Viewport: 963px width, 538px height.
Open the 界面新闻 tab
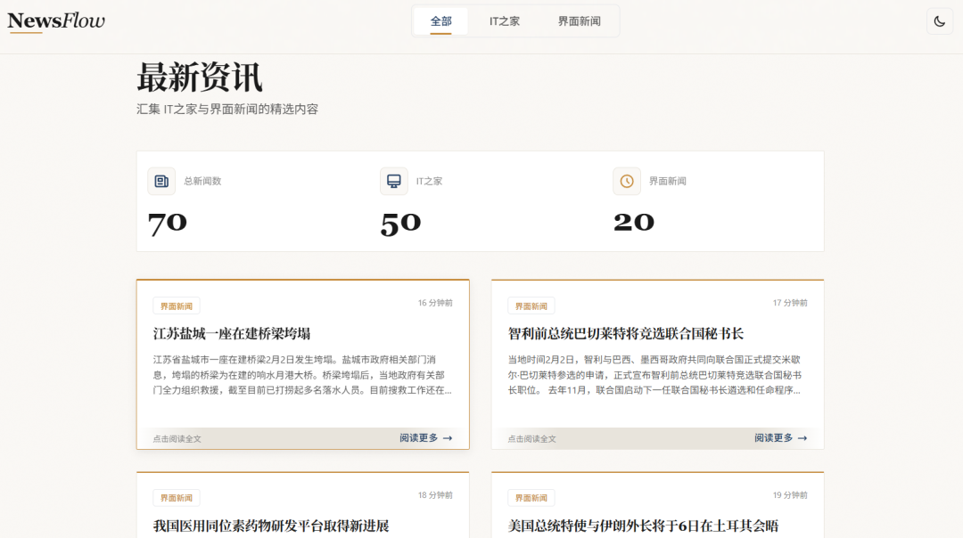pos(579,21)
